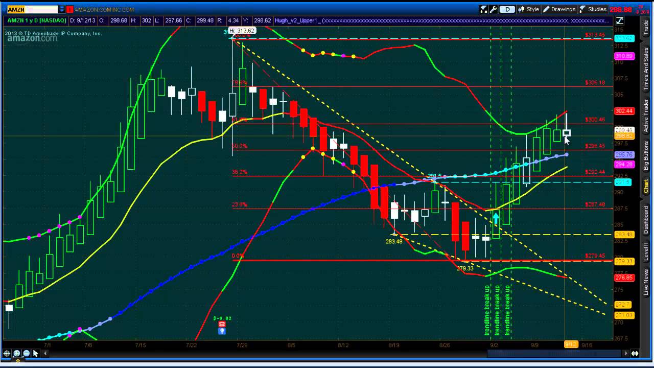Select the Chart side tab
The width and height of the screenshot is (654, 368).
(x=646, y=186)
